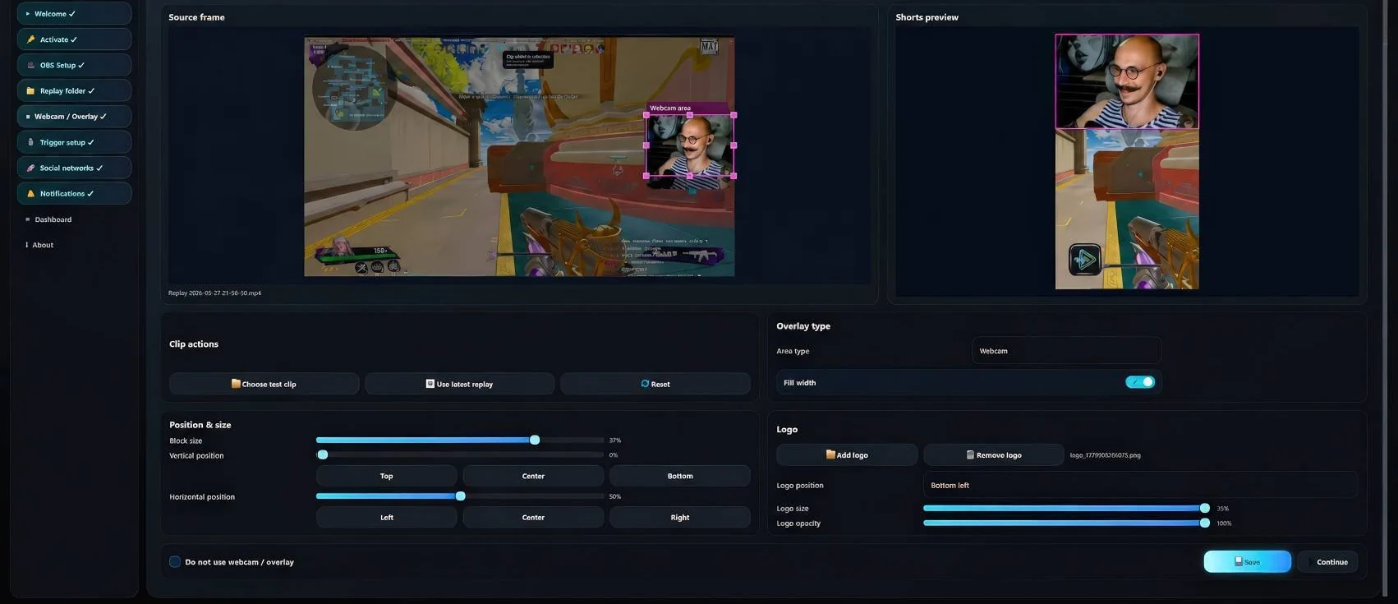Click the Horizontal position slider handle
This screenshot has height=604, width=1398.
point(461,496)
